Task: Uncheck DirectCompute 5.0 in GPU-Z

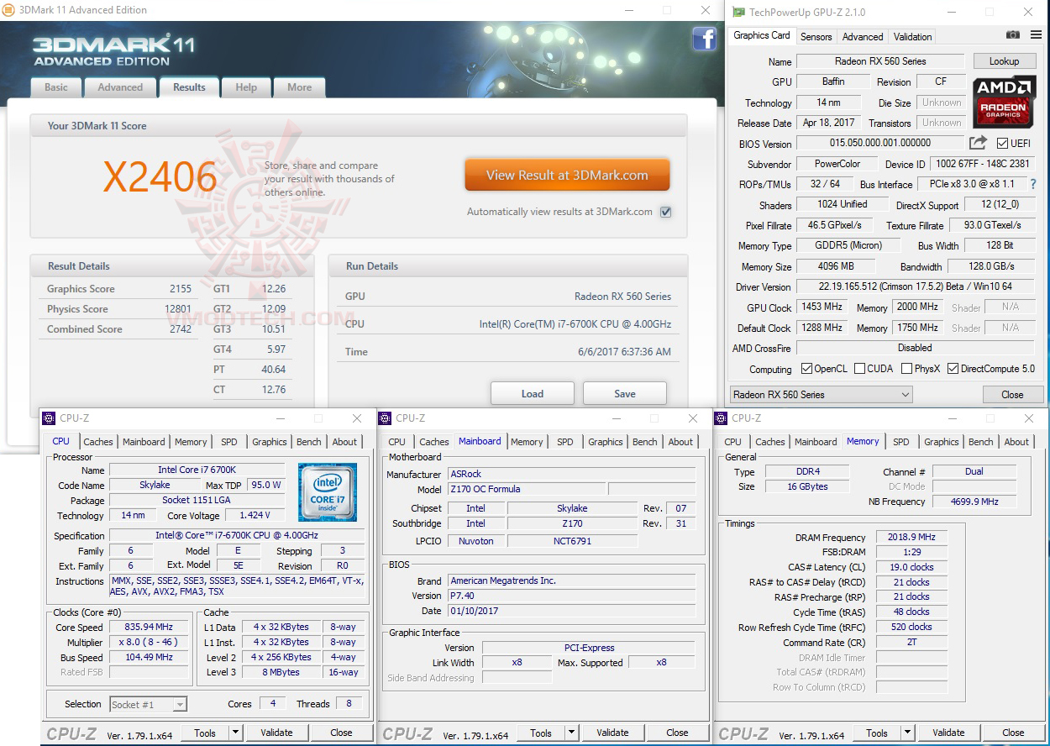Action: [953, 369]
